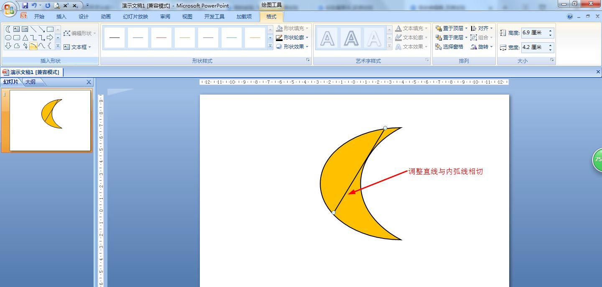The image size is (602, 287).
Task: Open the 旋转 rotate dropdown
Action: (483, 46)
